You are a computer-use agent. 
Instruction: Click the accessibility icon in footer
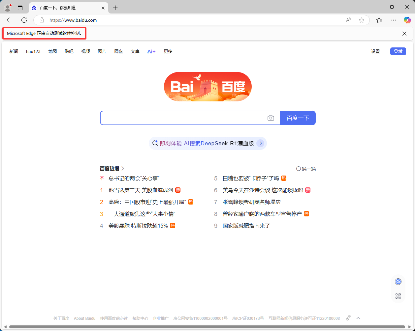348,318
